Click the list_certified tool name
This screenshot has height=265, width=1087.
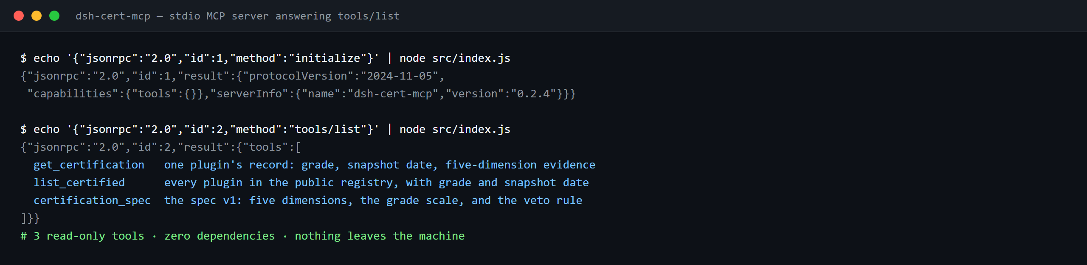79,182
